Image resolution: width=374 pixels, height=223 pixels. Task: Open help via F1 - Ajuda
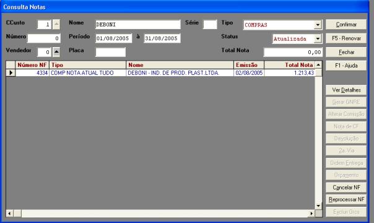pos(346,66)
